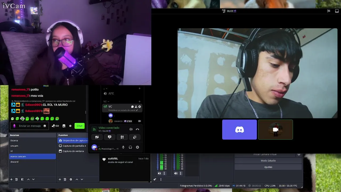Disconnect from the Discord voice call

tap(137, 129)
